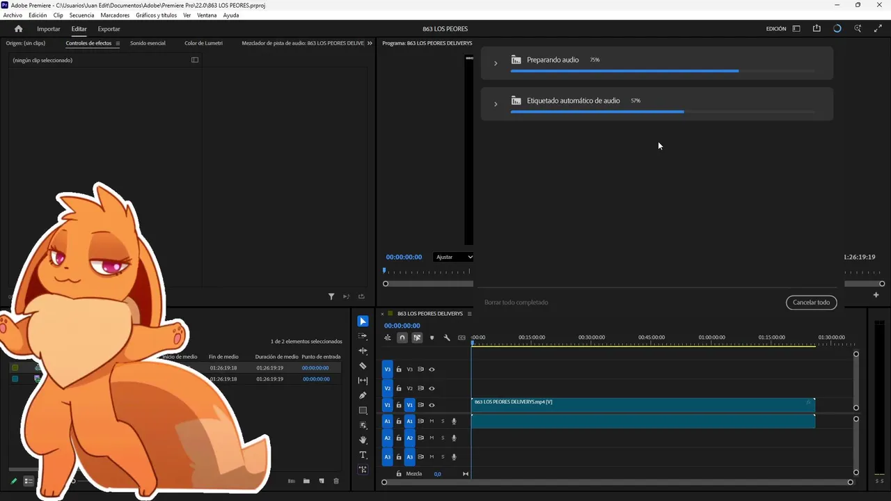Switch to the Exportar tab
This screenshot has width=891, height=501.
pos(109,29)
